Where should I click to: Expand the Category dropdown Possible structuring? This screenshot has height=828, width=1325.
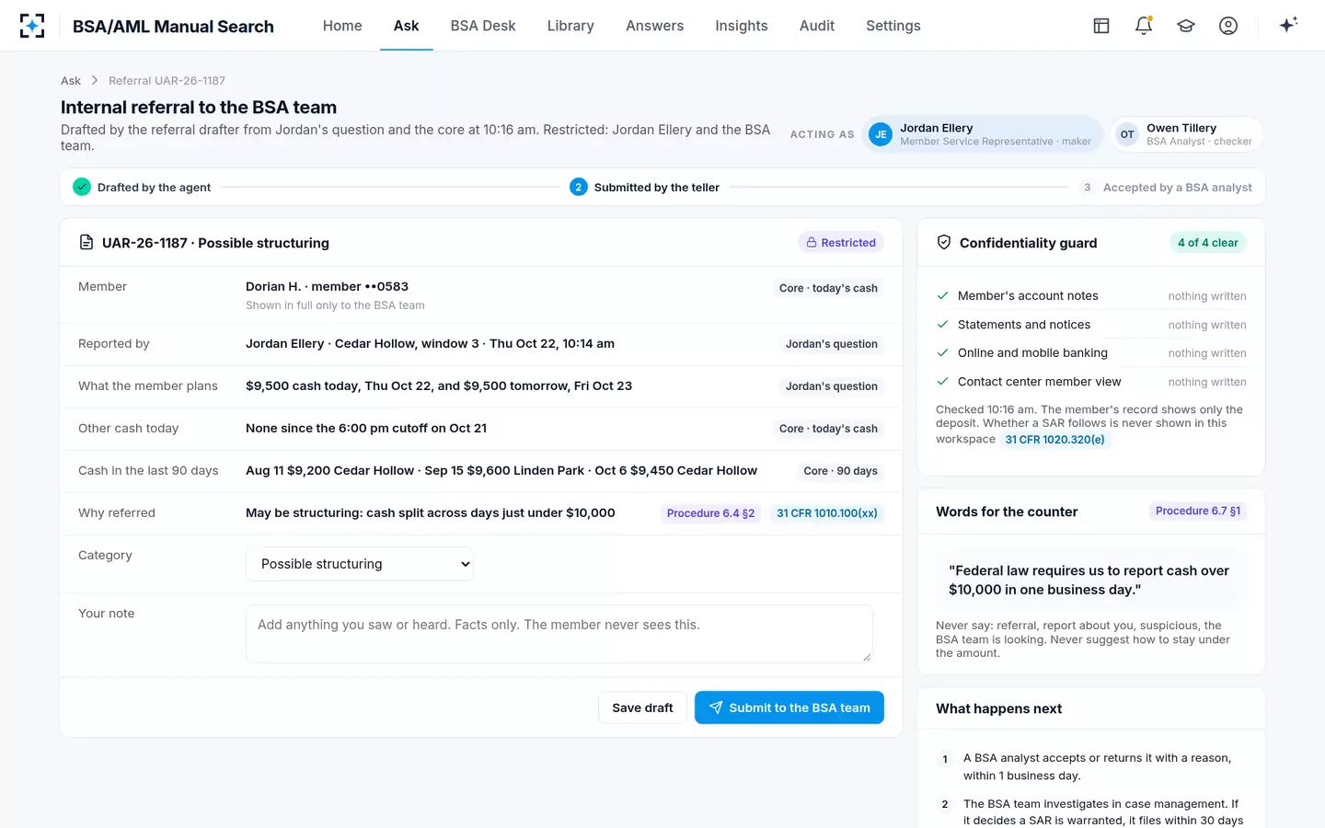pyautogui.click(x=360, y=564)
